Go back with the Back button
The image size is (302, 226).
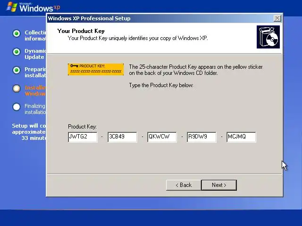(184, 185)
